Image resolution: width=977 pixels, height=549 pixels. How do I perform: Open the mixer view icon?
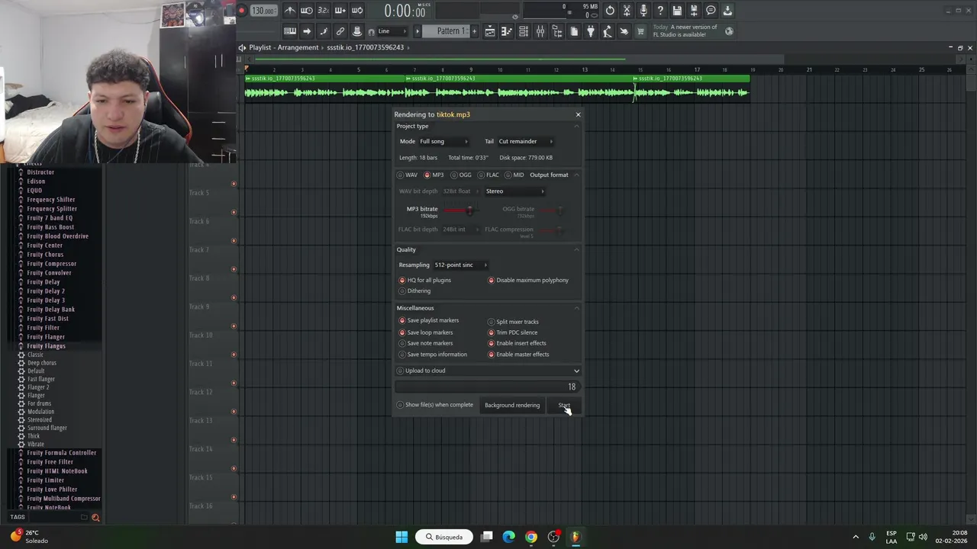pos(540,31)
